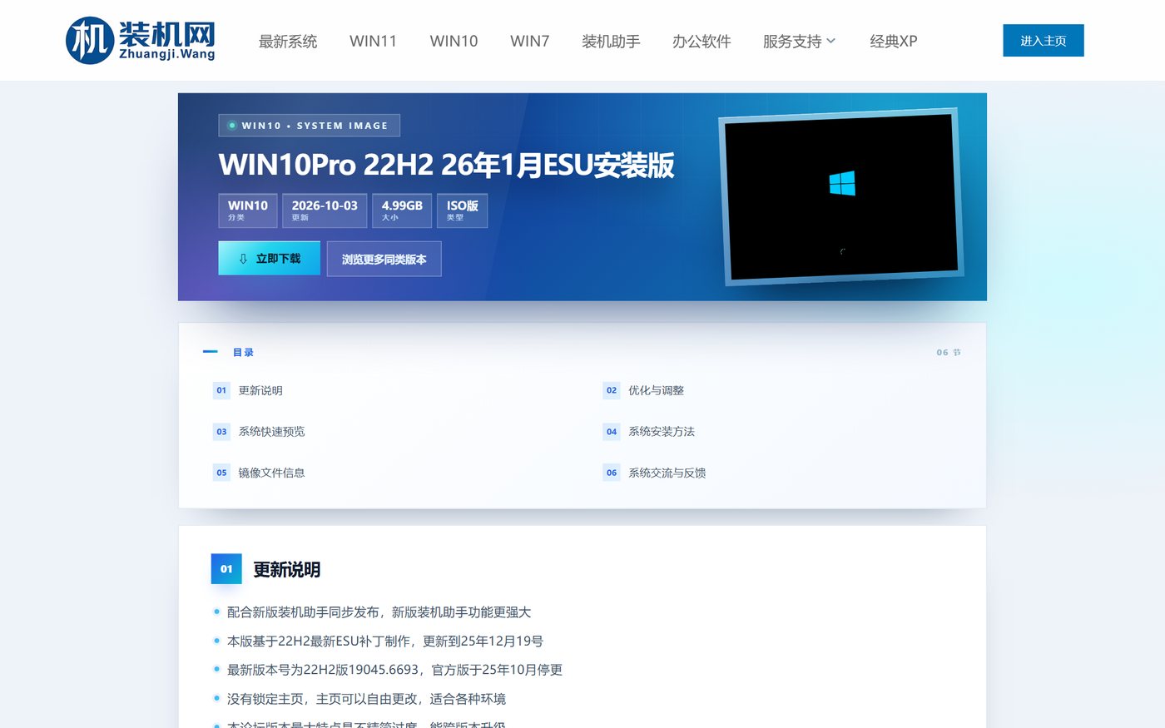This screenshot has width=1165, height=728.
Task: Open the 装机助手 page
Action: tap(611, 41)
